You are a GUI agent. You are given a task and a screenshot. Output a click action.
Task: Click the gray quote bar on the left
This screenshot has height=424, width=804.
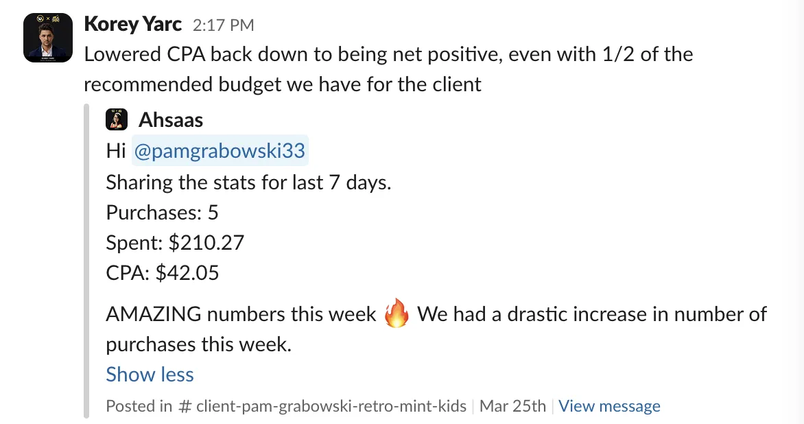tap(86, 261)
